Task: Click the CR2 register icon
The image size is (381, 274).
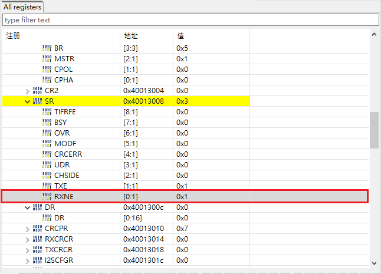Action: [x=37, y=91]
